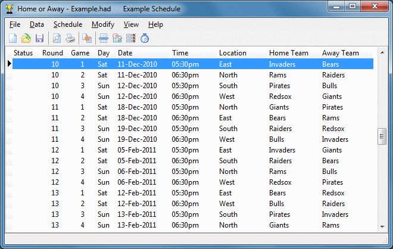This screenshot has width=393, height=249.
Task: Click the Rams away team versus Giants
Action: click(331, 225)
